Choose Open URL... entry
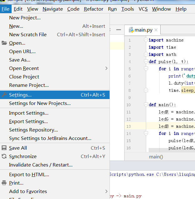 (55, 52)
